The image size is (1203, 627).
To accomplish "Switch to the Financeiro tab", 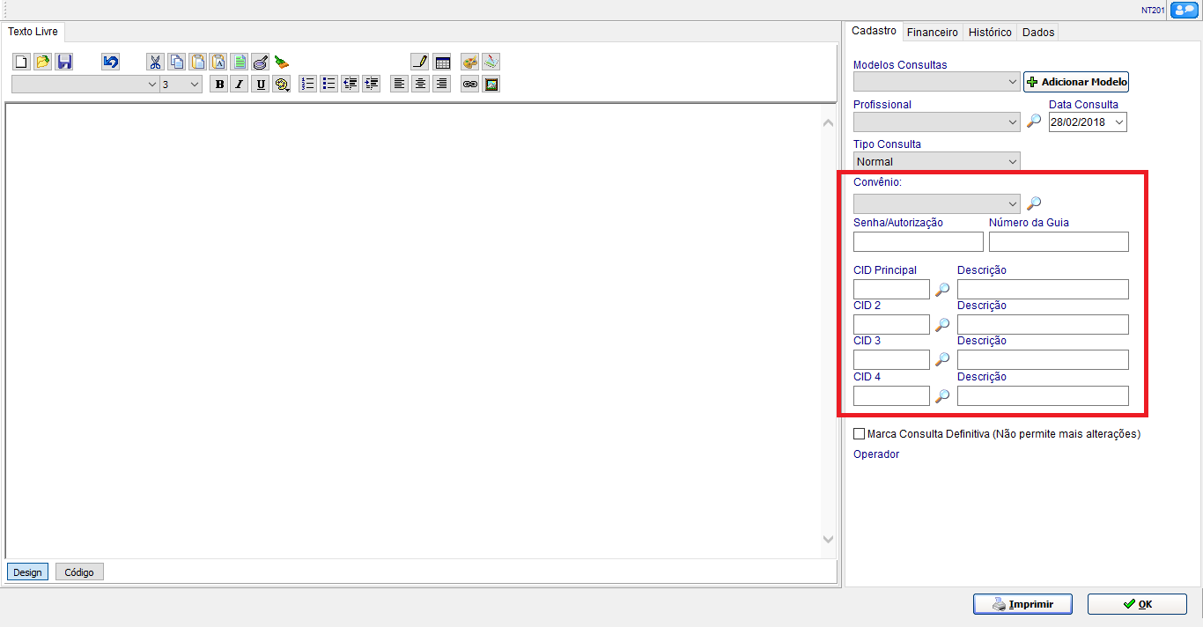I will coord(932,32).
